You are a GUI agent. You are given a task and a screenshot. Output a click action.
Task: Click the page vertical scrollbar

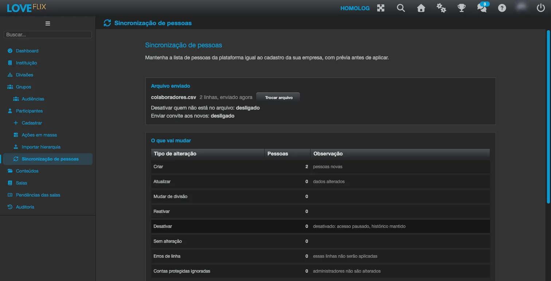(548, 116)
